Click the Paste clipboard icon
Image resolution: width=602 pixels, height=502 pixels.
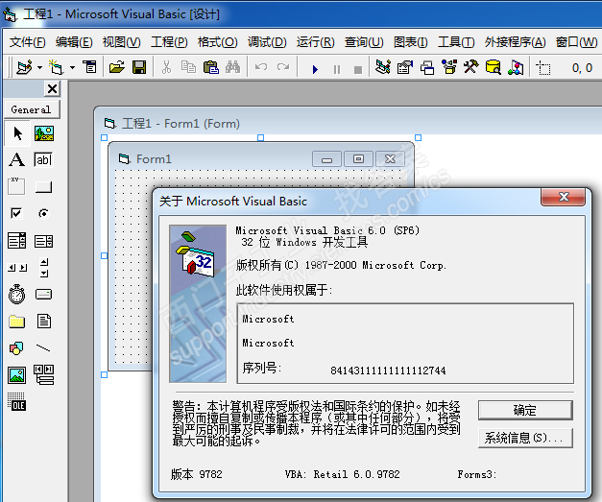click(211, 67)
